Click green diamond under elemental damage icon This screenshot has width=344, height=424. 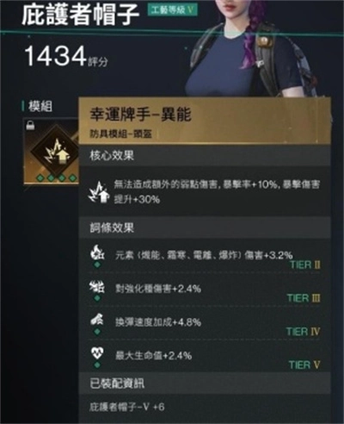click(97, 265)
